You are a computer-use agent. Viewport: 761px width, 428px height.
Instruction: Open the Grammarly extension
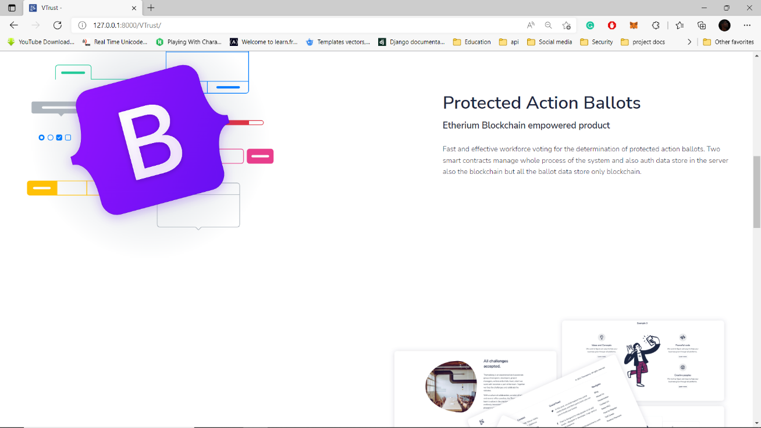tap(590, 26)
